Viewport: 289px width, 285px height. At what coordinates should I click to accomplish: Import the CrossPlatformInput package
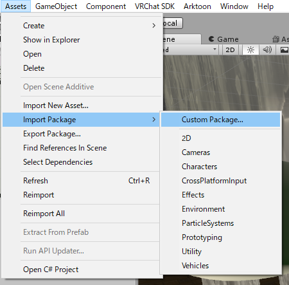220,181
